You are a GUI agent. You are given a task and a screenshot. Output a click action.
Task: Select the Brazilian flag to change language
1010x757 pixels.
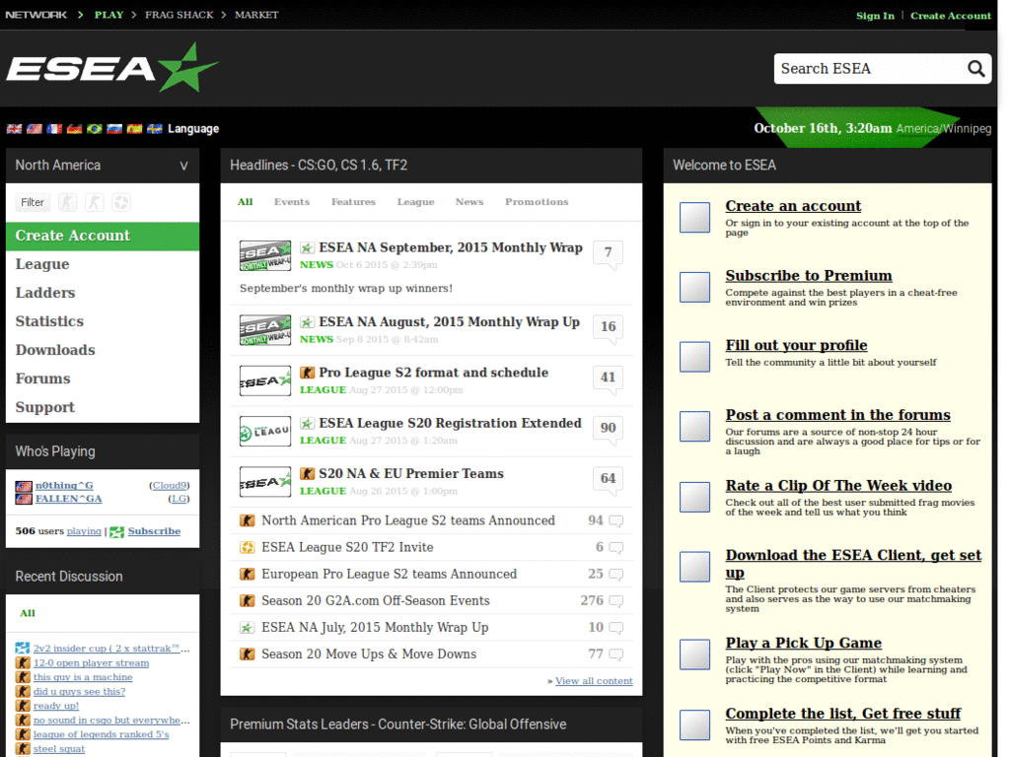coord(95,129)
